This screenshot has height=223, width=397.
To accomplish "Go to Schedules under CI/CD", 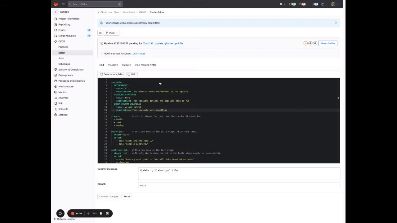I will pyautogui.click(x=64, y=64).
